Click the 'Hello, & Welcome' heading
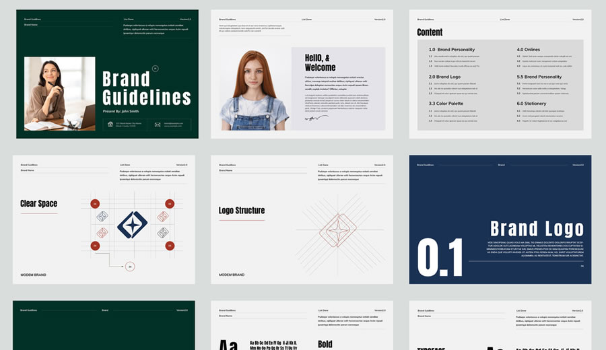This screenshot has width=606, height=350. [320, 63]
